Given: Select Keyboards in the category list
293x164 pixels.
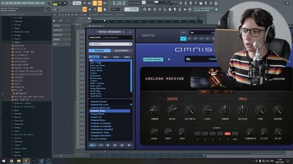Looking at the screenshot, I should (95, 76).
